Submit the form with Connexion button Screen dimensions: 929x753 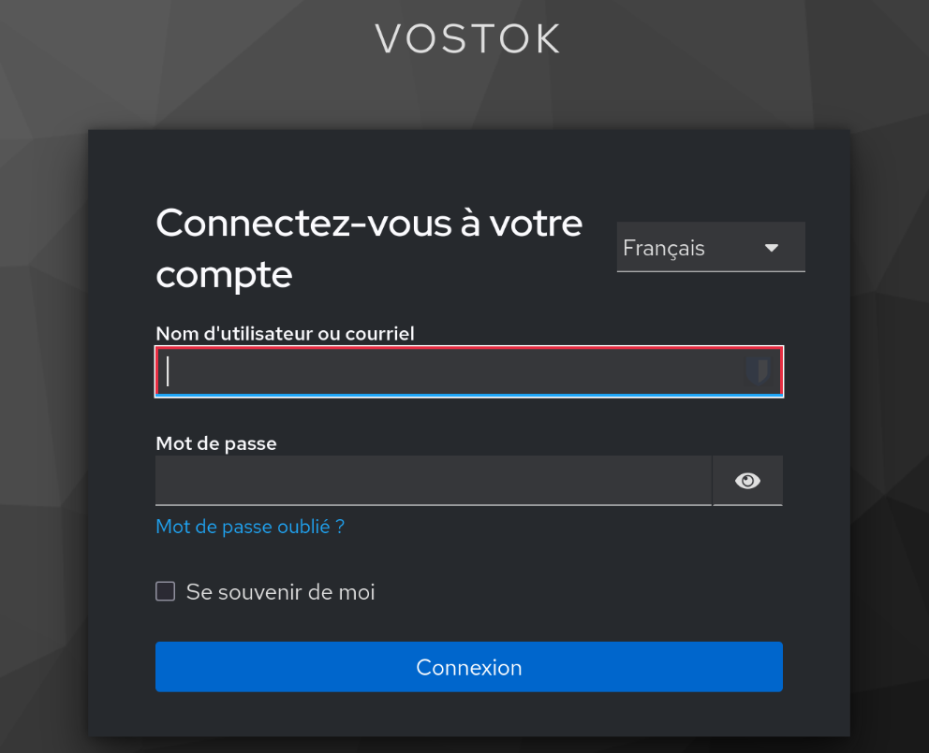point(468,667)
